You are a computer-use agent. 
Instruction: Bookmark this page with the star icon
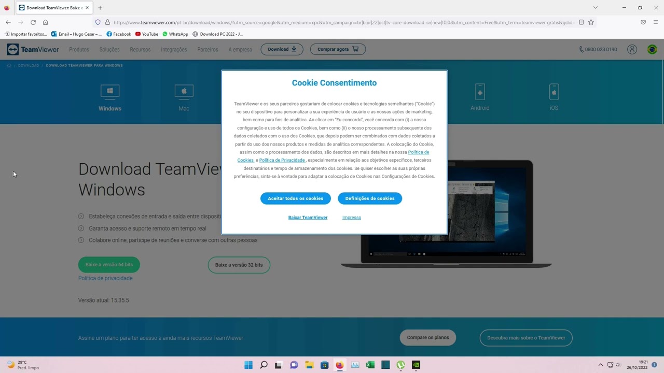click(591, 22)
